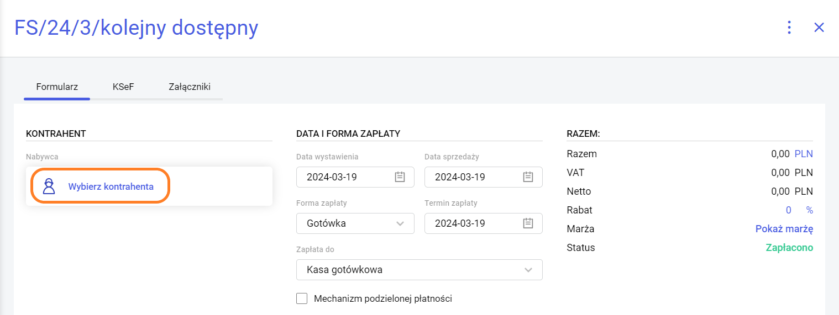Expand the Forma zapłaty dropdown
Screen dimensions: 839x315
tap(400, 223)
